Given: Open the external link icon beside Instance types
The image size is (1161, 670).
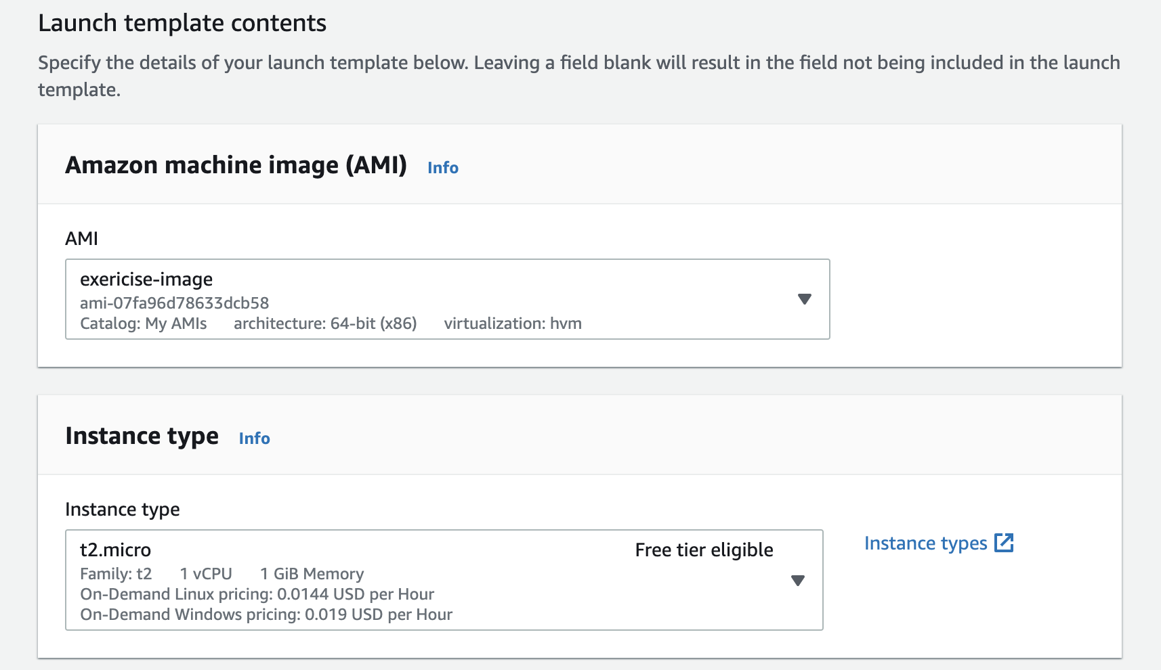Looking at the screenshot, I should 1003,543.
